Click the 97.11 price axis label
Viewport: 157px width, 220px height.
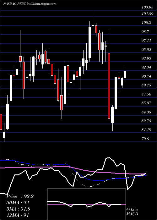pos(147,41)
